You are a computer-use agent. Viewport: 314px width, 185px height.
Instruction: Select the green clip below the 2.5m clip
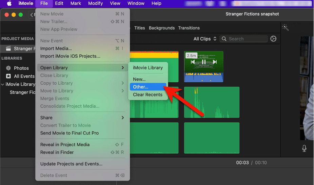pyautogui.click(x=212, y=102)
